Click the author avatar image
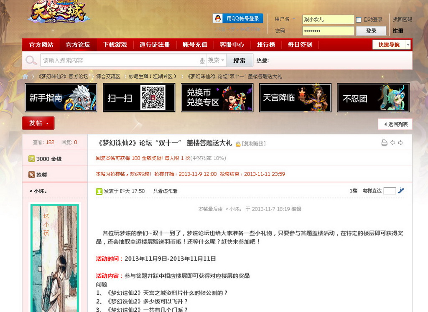The height and width of the screenshot is (312, 428). click(x=55, y=258)
